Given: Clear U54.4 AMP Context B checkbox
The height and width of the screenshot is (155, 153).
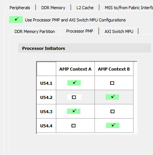Looking at the screenshot, I should coord(112,125).
